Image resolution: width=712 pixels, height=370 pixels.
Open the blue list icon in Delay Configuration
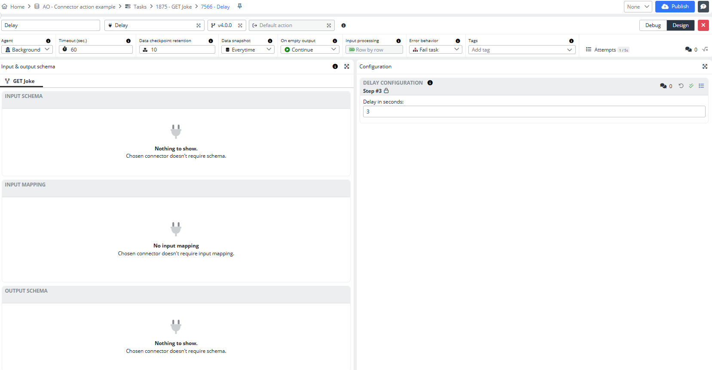[x=701, y=86]
